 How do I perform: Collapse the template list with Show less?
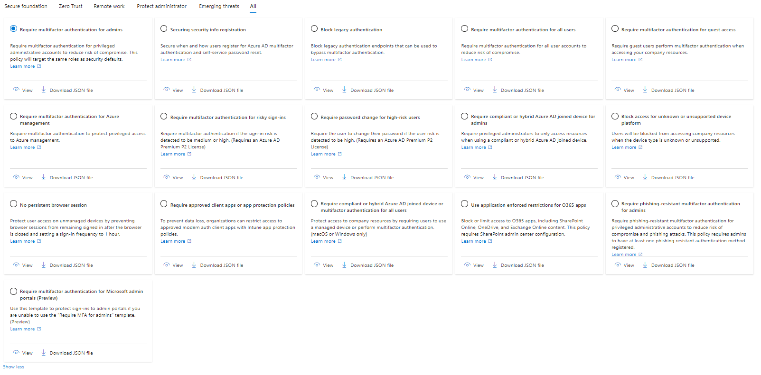[x=13, y=367]
